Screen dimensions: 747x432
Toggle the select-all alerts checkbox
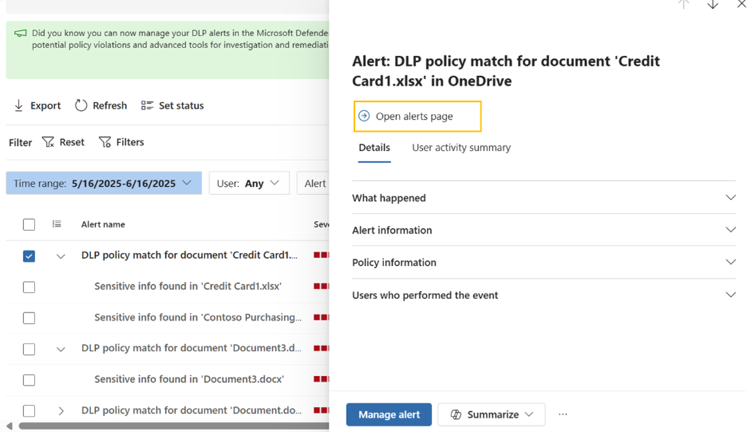[x=29, y=224]
